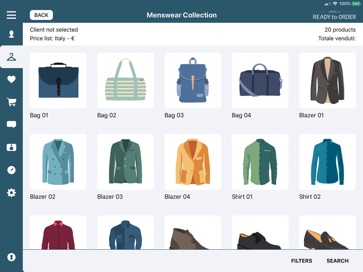This screenshot has width=363, height=272.
Task: Open the Bag 03 backpack thumbnail
Action: (x=193, y=81)
